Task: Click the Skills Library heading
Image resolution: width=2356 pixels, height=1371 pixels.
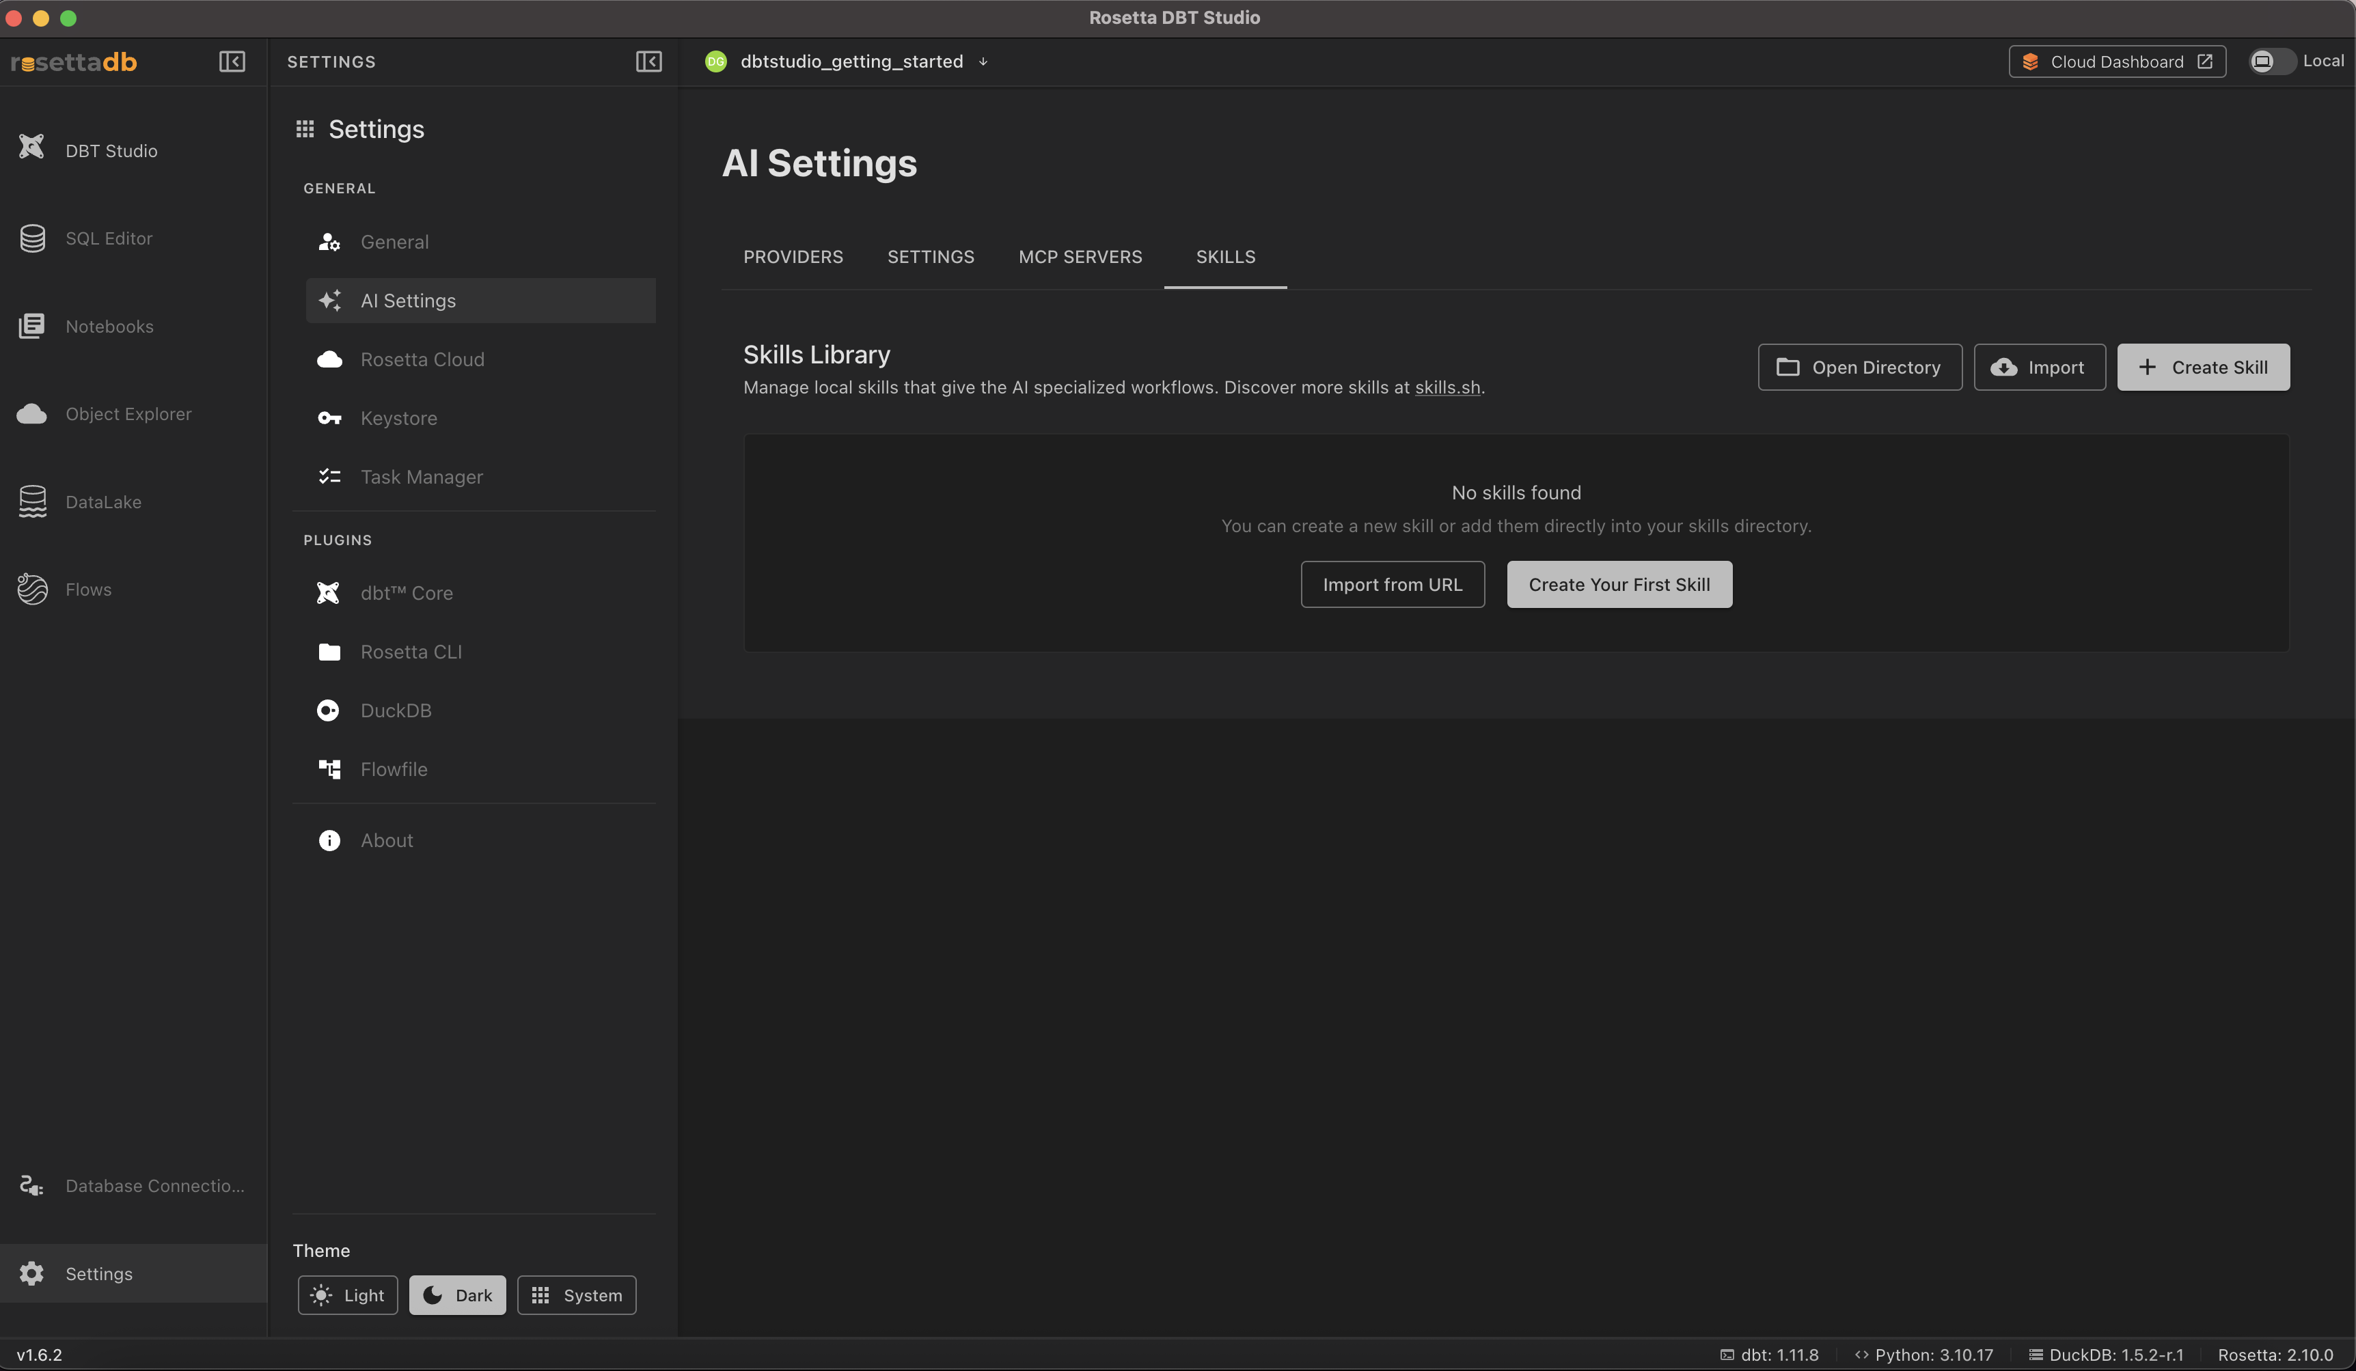Action: 816,355
